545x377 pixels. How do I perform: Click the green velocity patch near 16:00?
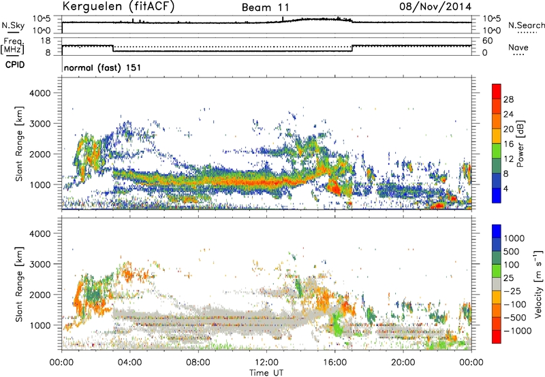point(337,324)
